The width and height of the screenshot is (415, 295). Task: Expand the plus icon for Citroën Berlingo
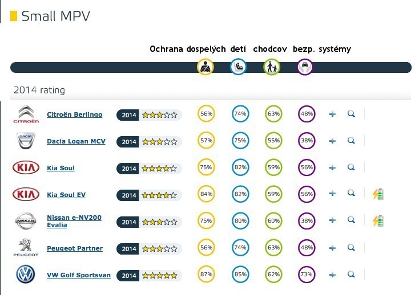coord(332,114)
